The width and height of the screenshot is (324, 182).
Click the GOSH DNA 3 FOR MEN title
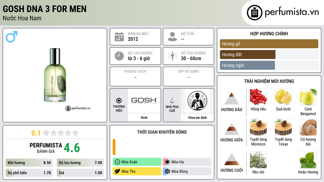pyautogui.click(x=45, y=9)
